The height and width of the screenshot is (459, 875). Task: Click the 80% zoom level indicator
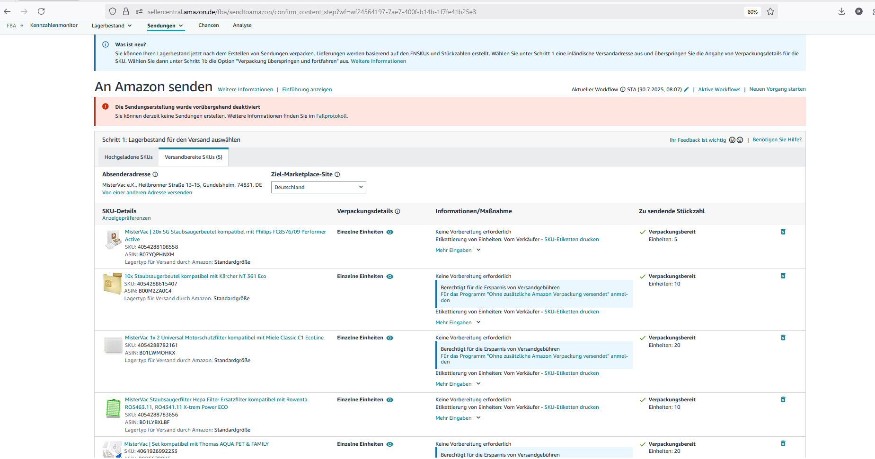coord(752,12)
